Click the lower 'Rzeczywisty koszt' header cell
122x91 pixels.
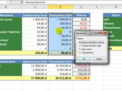click(x=60, y=61)
